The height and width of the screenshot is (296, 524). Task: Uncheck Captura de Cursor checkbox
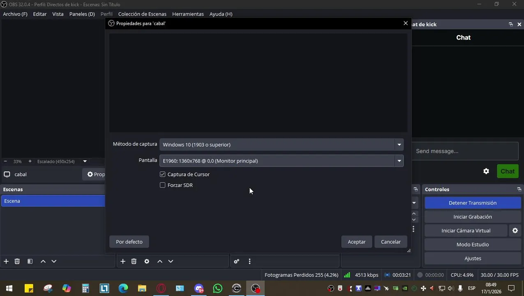(163, 174)
